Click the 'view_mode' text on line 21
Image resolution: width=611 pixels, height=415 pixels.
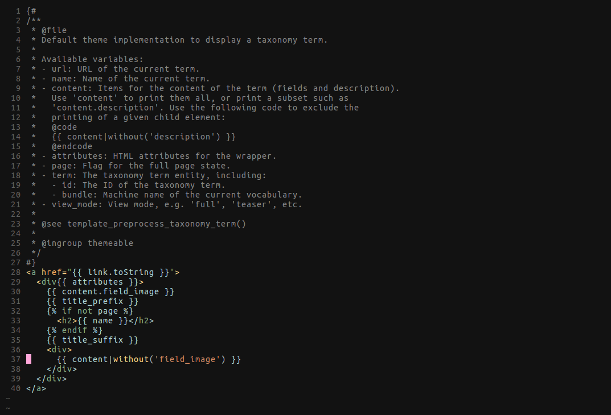point(75,204)
